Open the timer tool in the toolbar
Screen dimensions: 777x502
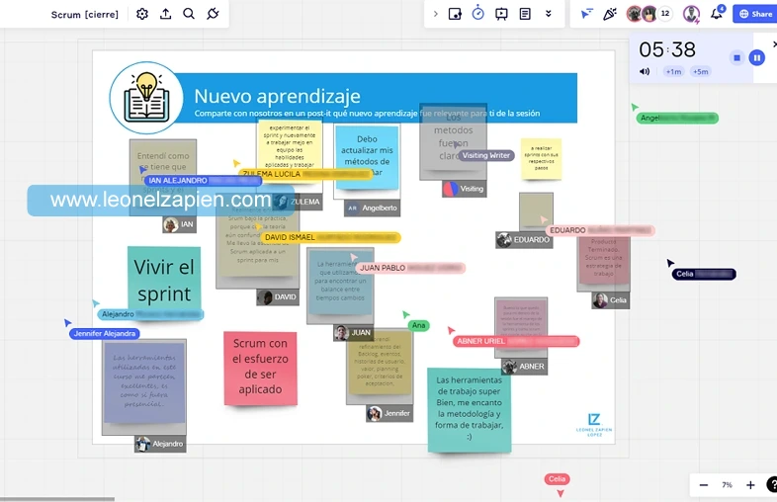(477, 14)
